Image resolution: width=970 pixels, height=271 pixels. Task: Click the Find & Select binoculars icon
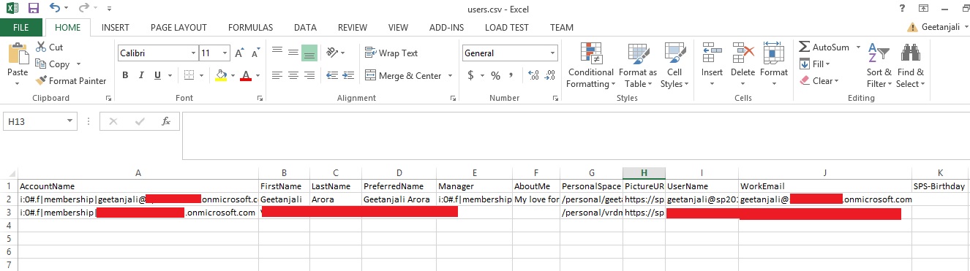click(910, 53)
